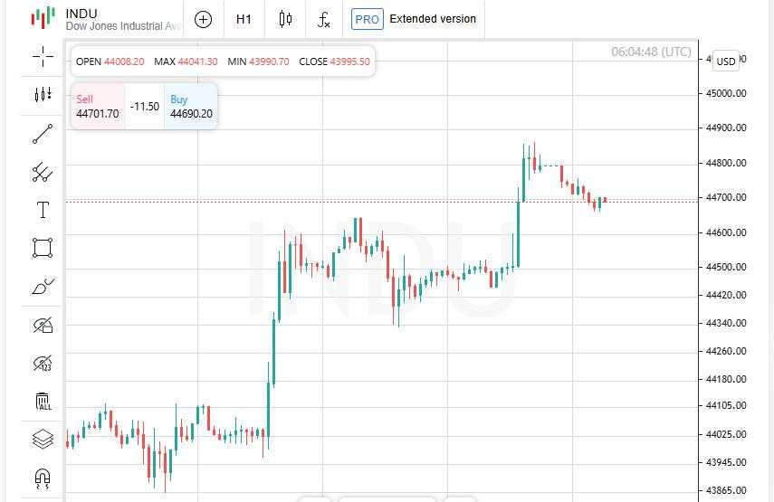Open PRO Extended version link
Screen dimensions: 774x502
pos(414,19)
